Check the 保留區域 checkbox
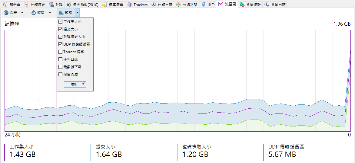The image size is (355, 163). 60,74
